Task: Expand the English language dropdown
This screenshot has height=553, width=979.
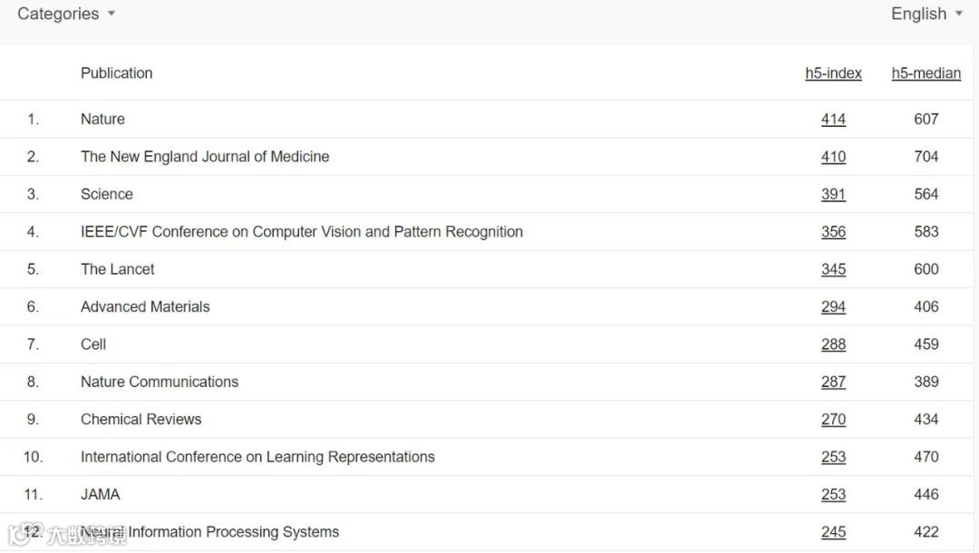Action: click(x=926, y=14)
